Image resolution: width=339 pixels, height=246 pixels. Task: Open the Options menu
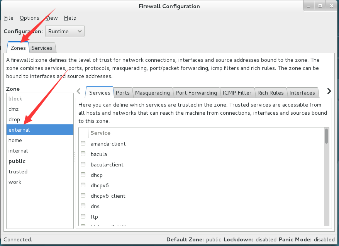click(29, 18)
